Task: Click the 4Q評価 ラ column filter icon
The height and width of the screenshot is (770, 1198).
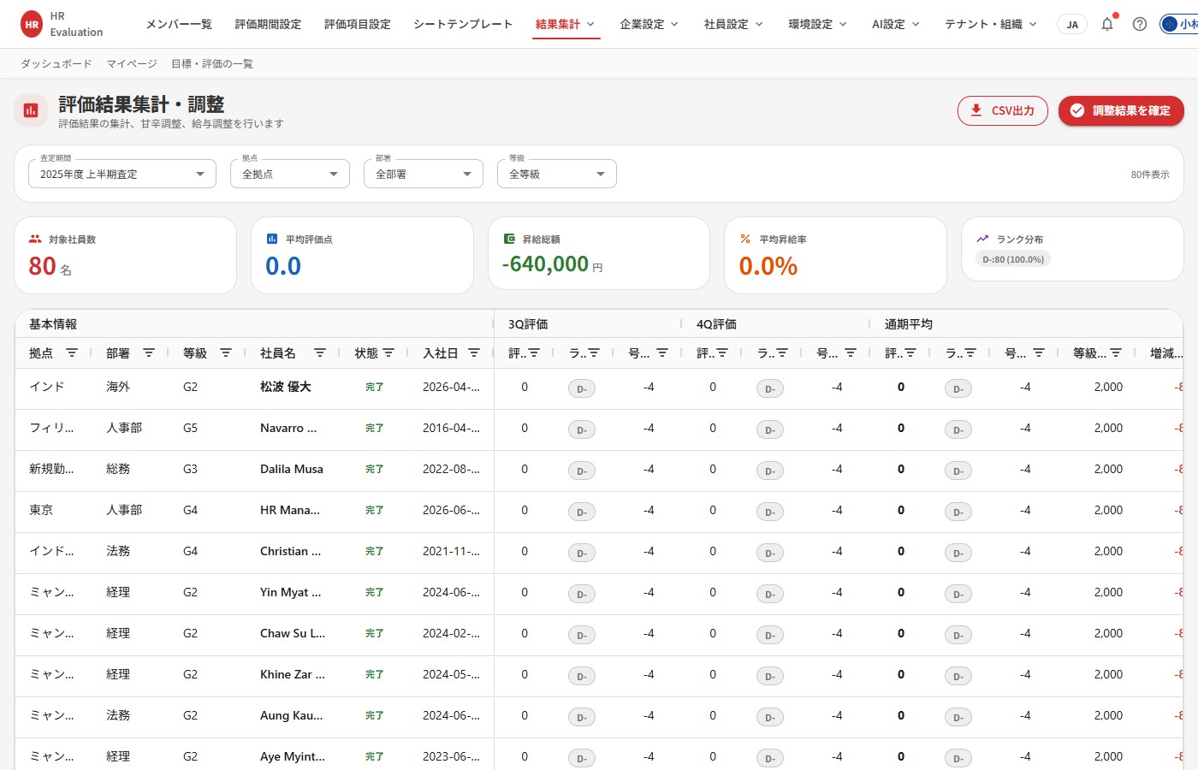Action: coord(782,352)
